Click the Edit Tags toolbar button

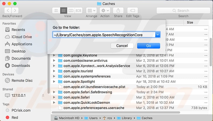pyautogui.click(x=133, y=11)
